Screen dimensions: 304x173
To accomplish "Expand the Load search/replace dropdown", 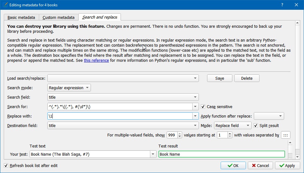I will point(195,78).
